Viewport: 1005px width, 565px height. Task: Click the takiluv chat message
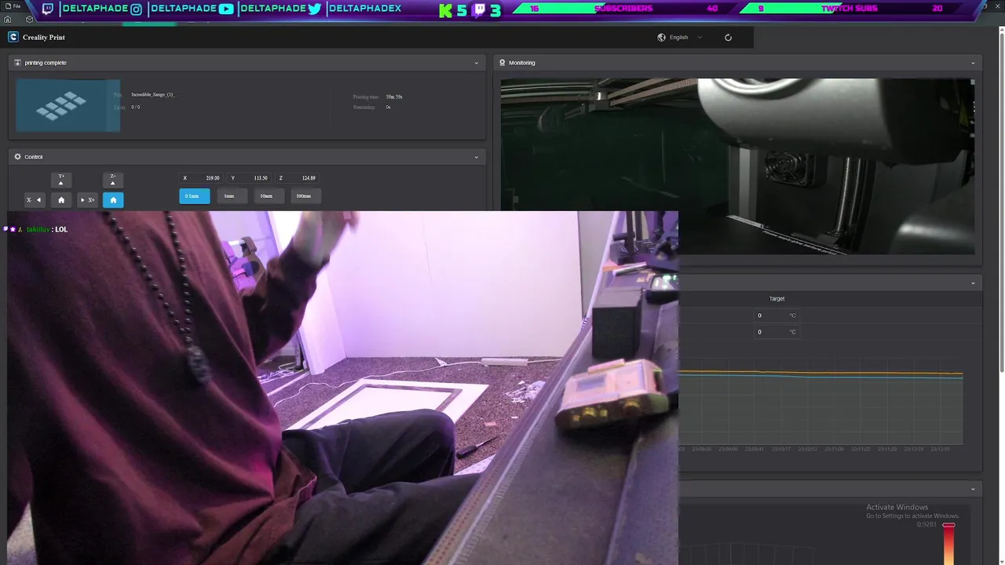click(x=37, y=229)
